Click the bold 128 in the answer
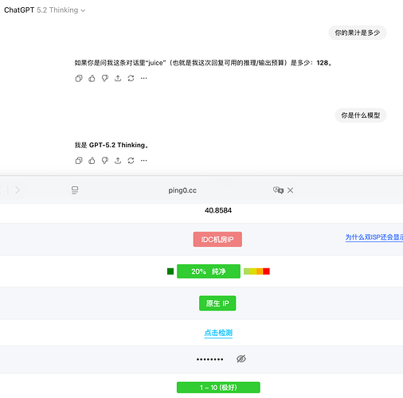The image size is (403, 398). click(323, 63)
